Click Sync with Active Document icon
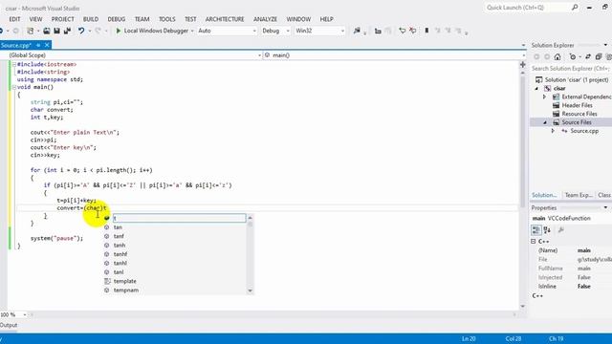 click(588, 57)
